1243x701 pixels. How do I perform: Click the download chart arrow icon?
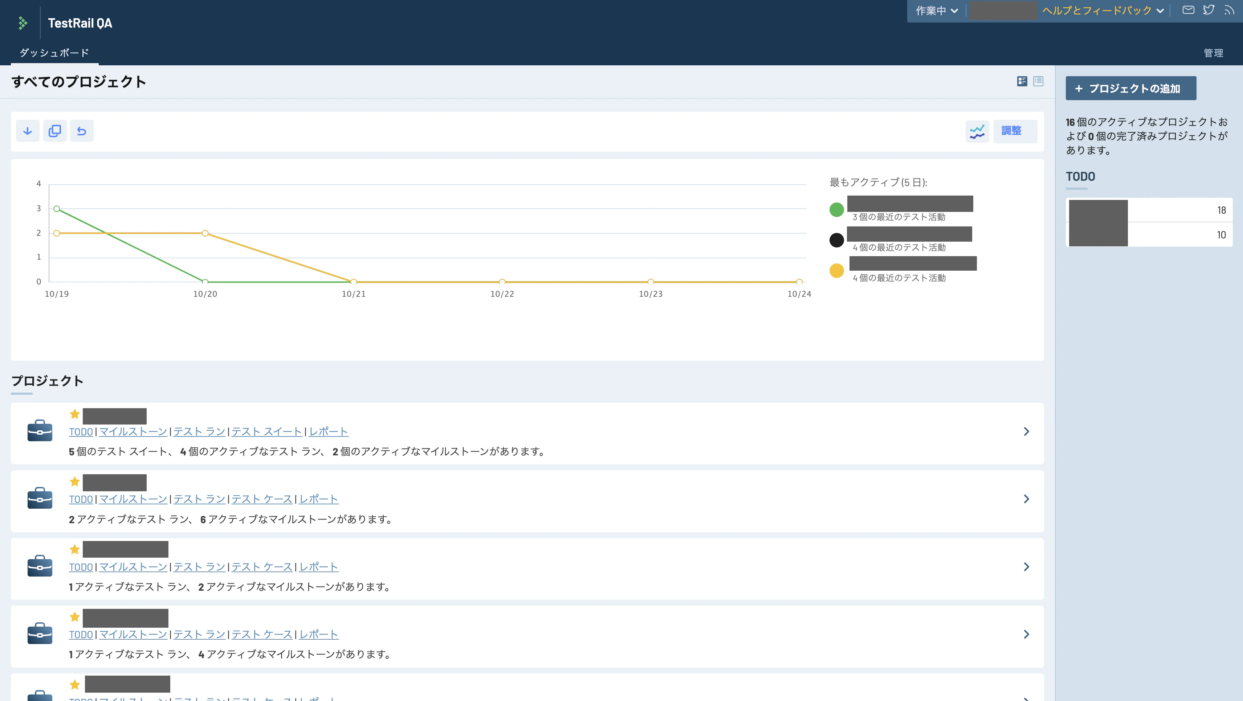(28, 131)
